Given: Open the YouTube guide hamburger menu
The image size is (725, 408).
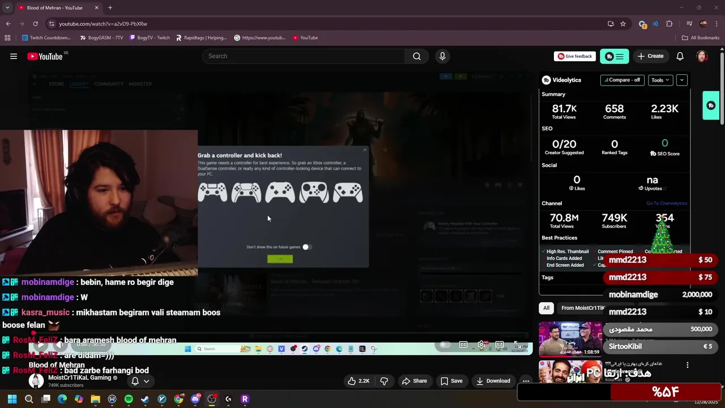Looking at the screenshot, I should coord(14,56).
